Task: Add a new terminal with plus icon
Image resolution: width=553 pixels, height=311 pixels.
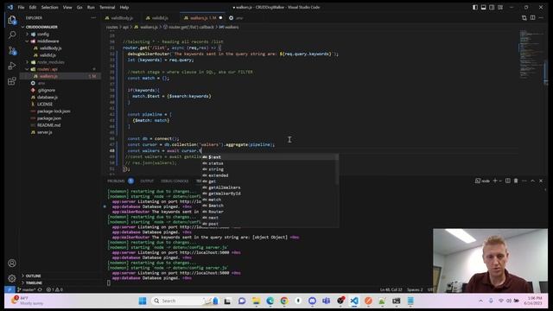Action: (495, 181)
